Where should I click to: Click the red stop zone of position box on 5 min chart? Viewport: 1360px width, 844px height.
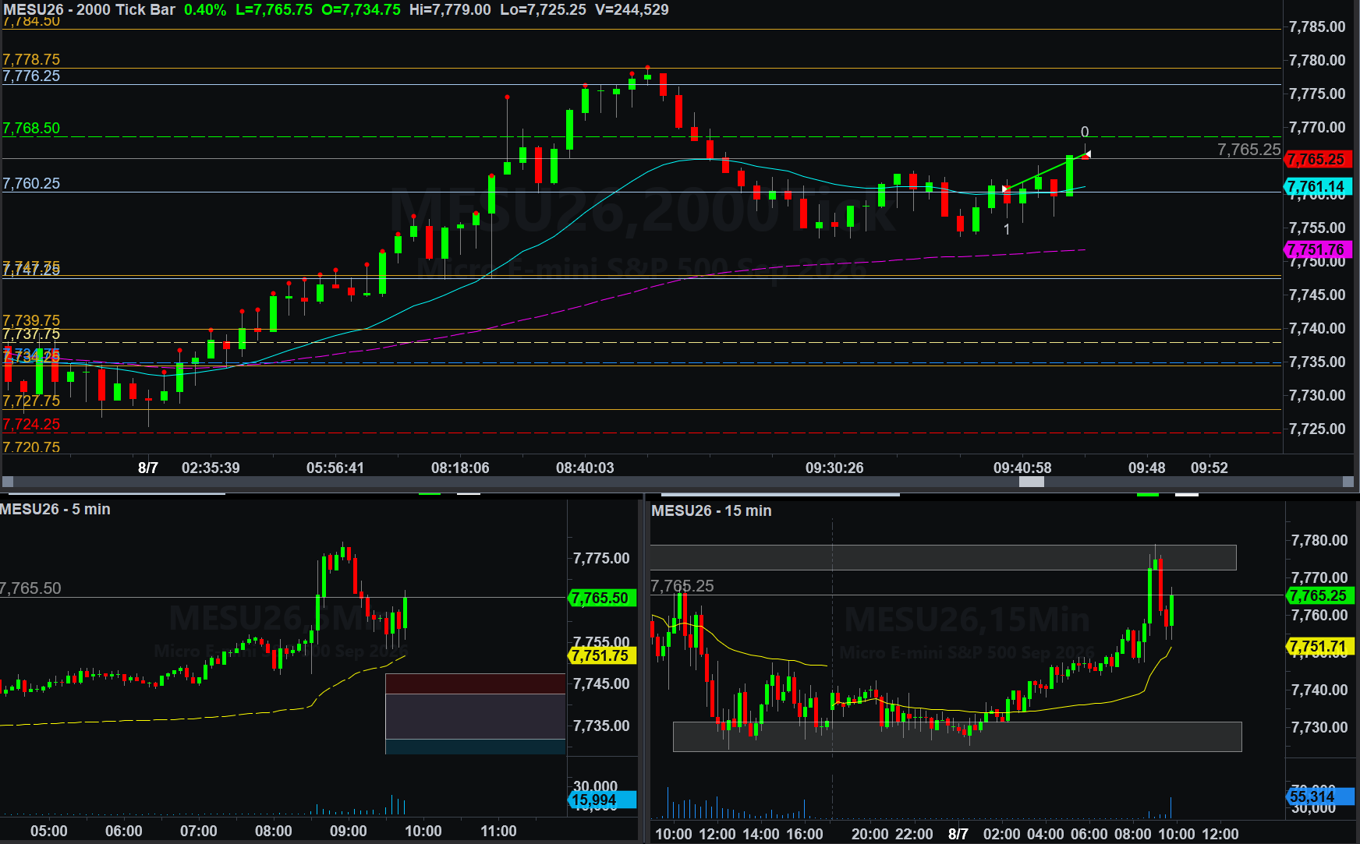(475, 684)
